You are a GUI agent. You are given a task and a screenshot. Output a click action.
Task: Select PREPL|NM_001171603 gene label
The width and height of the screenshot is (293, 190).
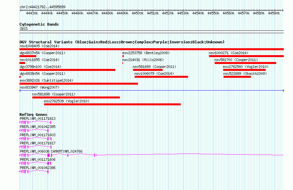tap(38, 135)
